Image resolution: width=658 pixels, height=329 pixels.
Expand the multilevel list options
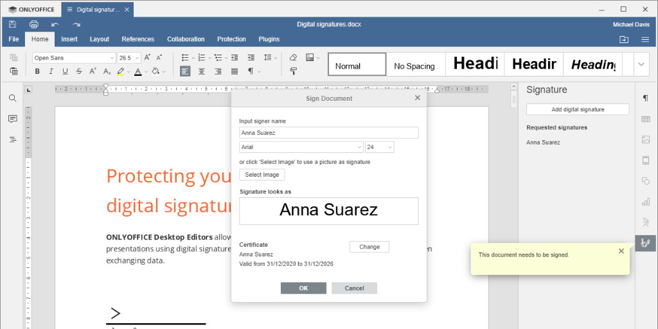[226, 58]
